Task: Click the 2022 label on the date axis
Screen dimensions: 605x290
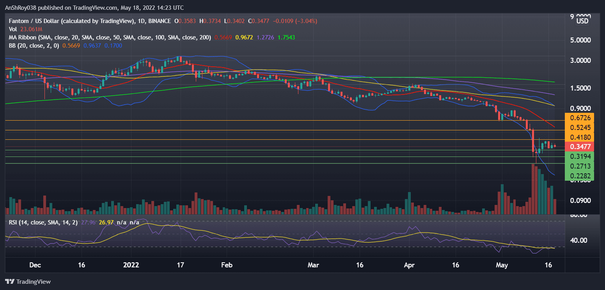Action: click(x=131, y=265)
